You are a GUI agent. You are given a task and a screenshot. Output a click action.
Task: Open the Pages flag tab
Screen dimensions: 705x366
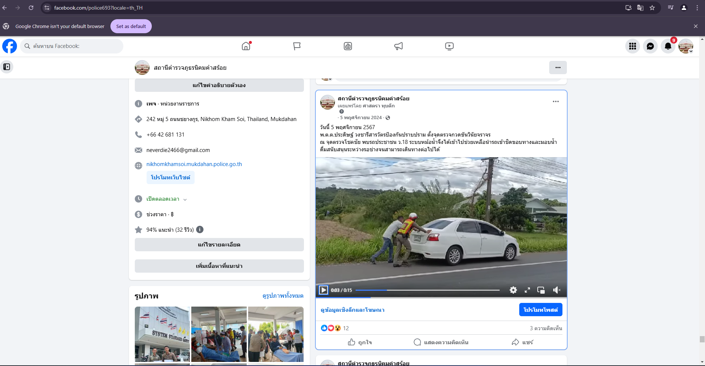coord(297,46)
